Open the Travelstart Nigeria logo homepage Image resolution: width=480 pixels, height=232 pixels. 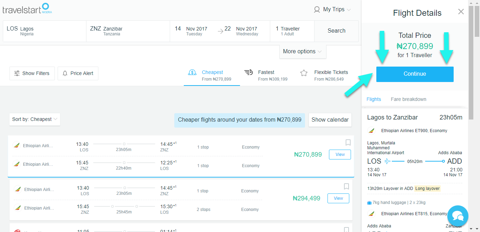pos(27,8)
